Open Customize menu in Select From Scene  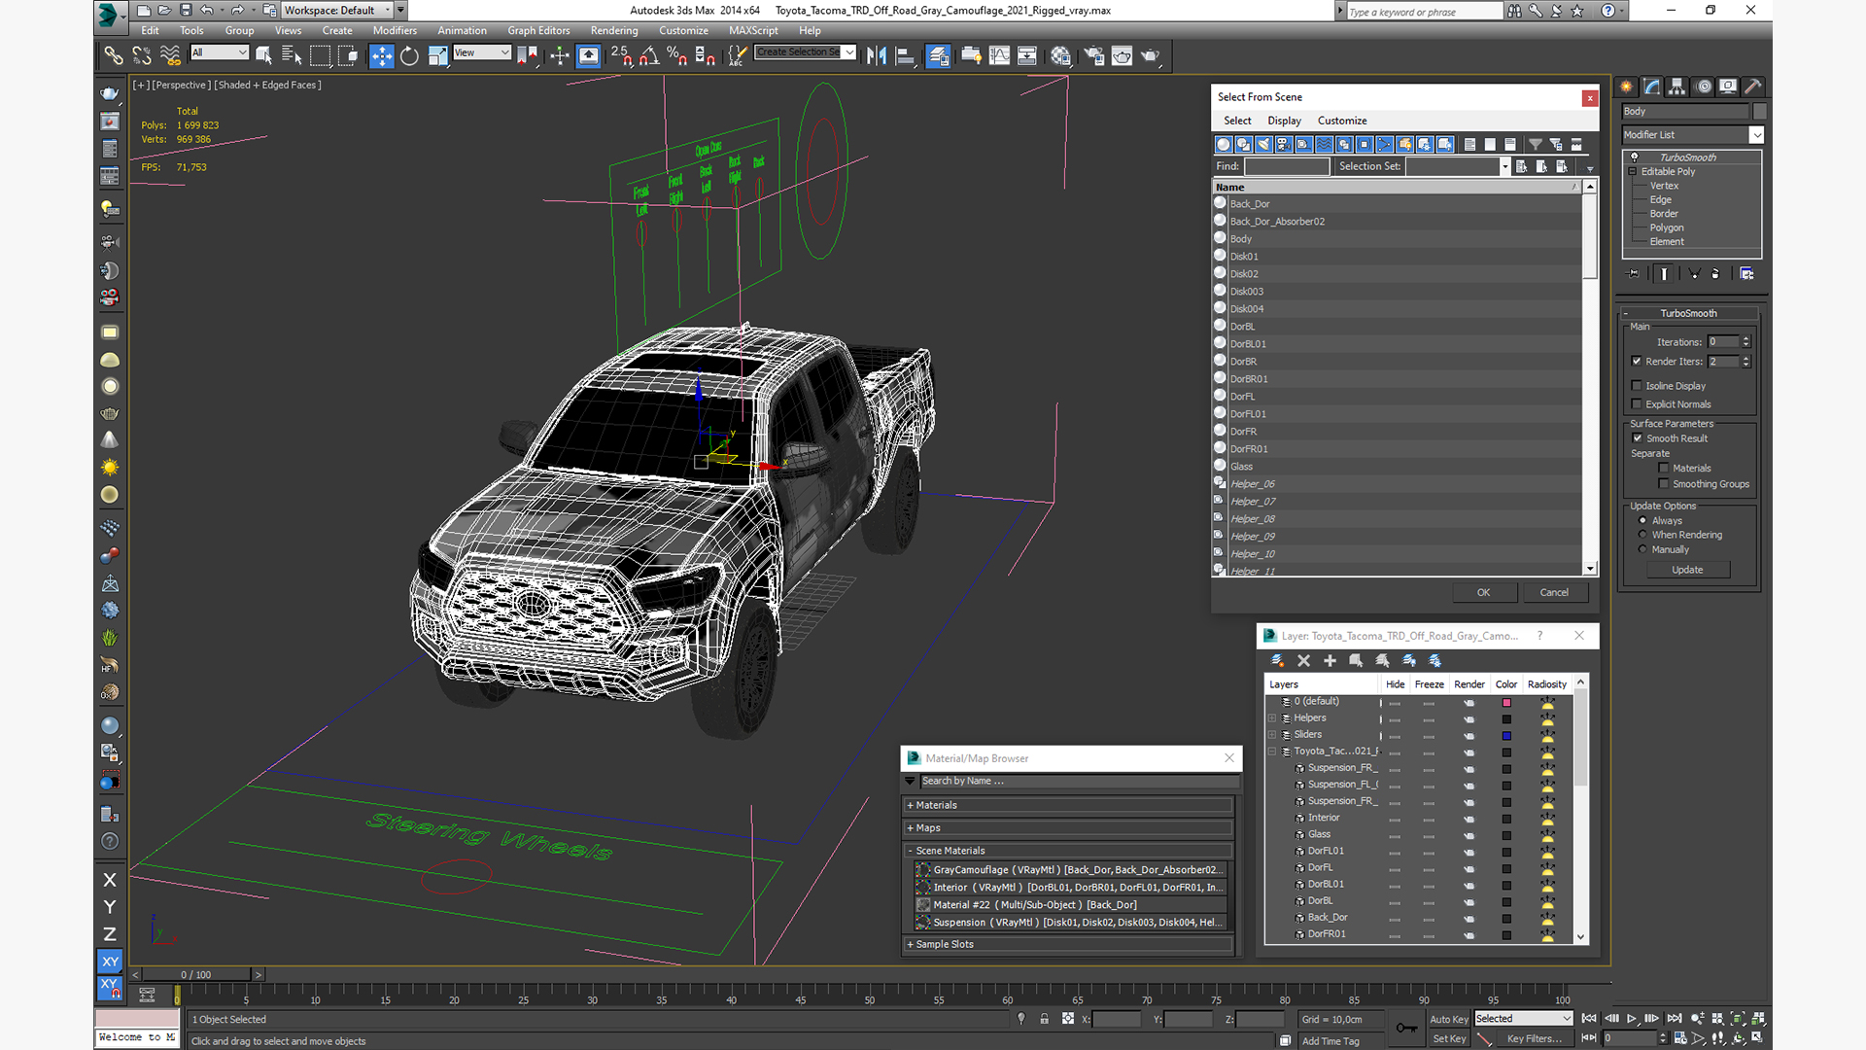(1342, 121)
